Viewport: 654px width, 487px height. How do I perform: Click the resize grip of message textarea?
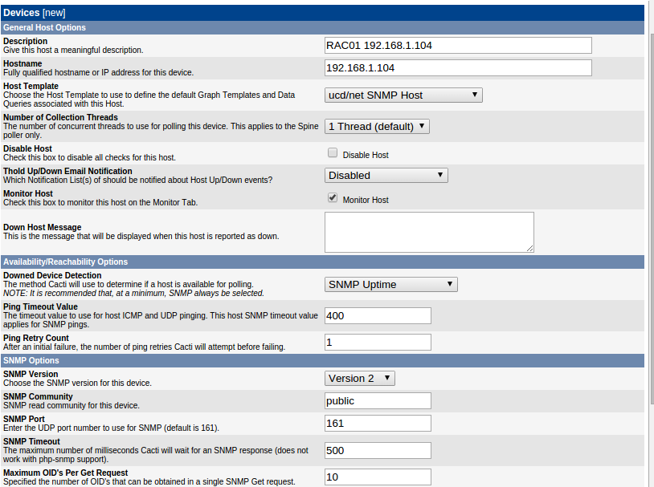pos(529,248)
